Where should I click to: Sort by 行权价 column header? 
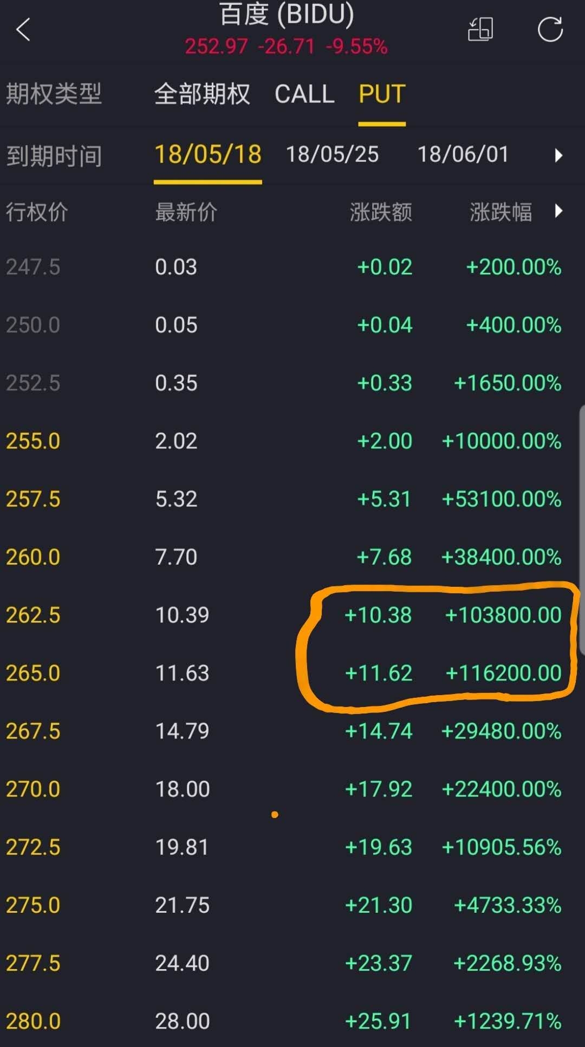pyautogui.click(x=37, y=212)
